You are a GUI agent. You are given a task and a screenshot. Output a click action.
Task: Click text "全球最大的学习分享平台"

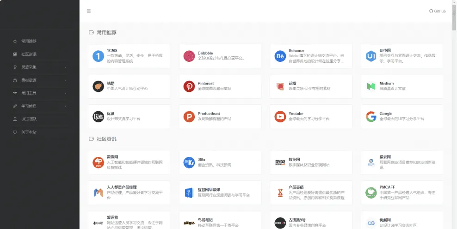coord(309,119)
